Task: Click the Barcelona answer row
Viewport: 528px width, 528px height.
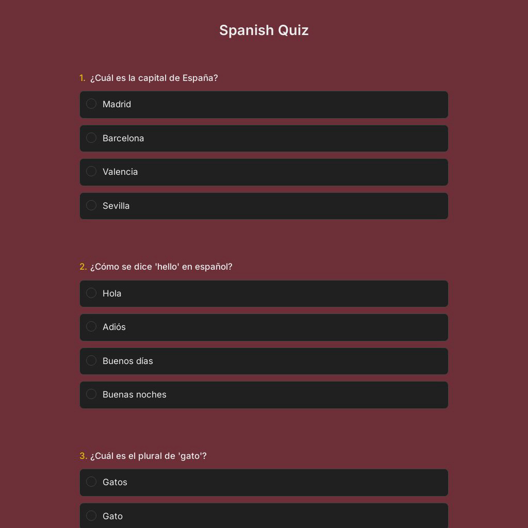Action: pyautogui.click(x=264, y=138)
